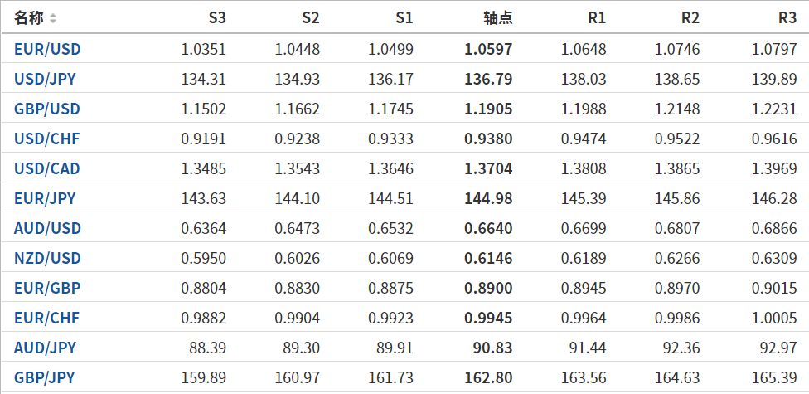The image size is (809, 394).
Task: Click the 名称 column header
Action: pyautogui.click(x=29, y=18)
